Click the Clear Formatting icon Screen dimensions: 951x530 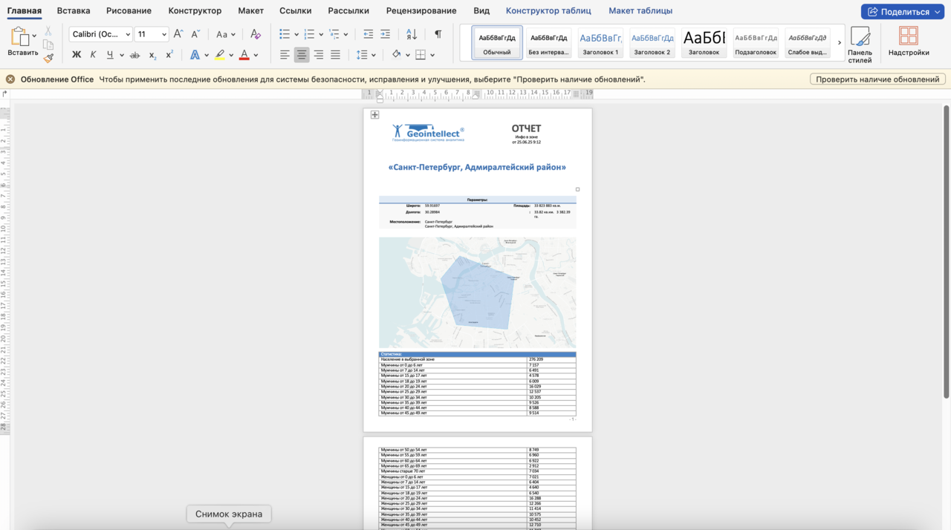(x=256, y=34)
